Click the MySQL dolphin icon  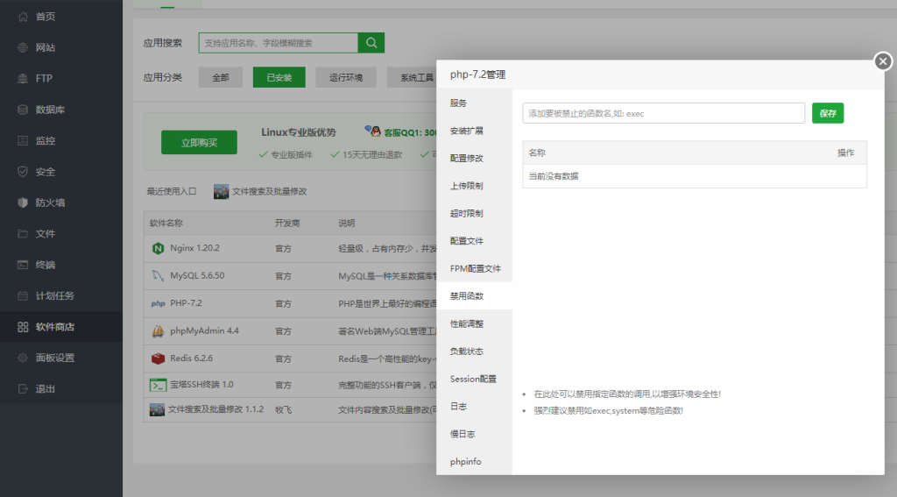(x=158, y=276)
